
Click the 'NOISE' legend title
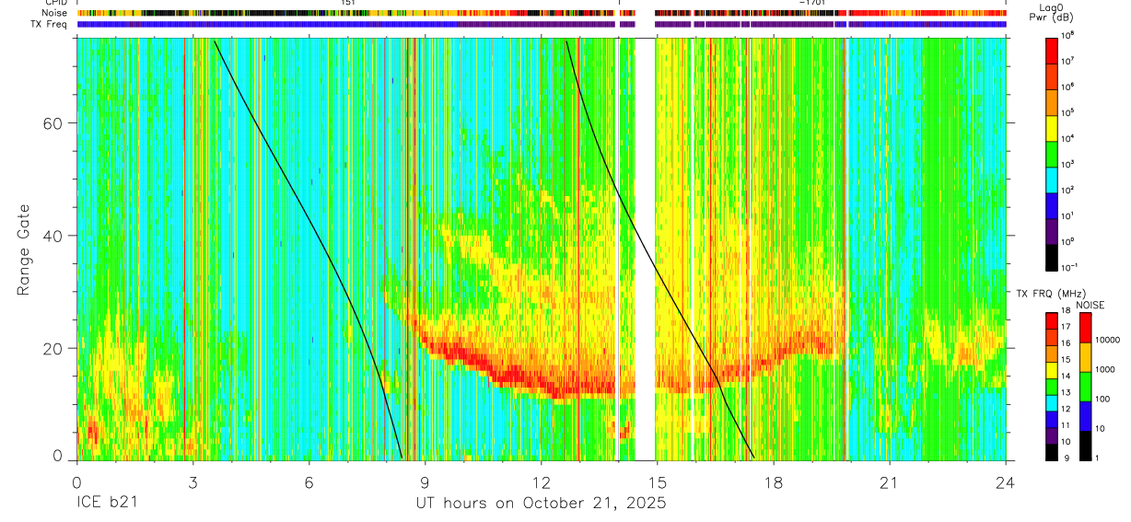(x=1090, y=305)
